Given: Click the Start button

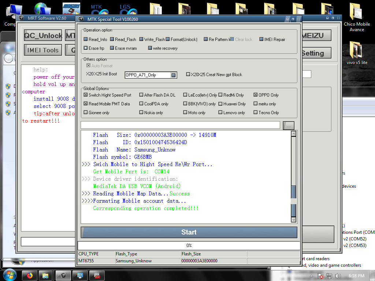Looking at the screenshot, I should coord(189,232).
